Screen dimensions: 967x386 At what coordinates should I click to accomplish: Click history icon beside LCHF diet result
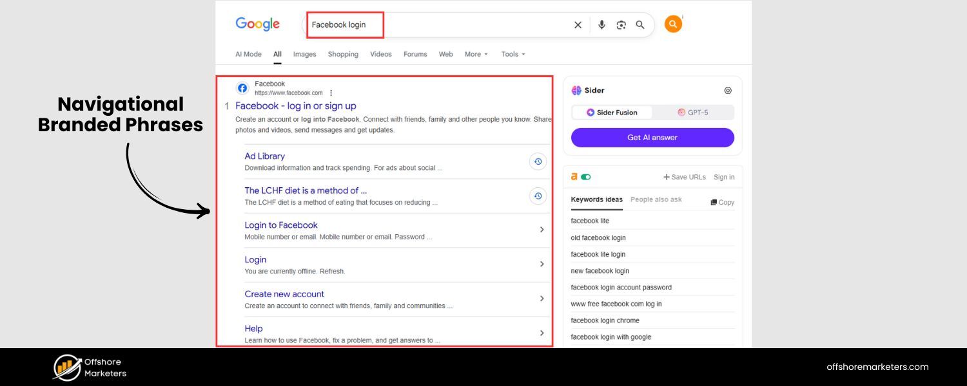pos(538,196)
